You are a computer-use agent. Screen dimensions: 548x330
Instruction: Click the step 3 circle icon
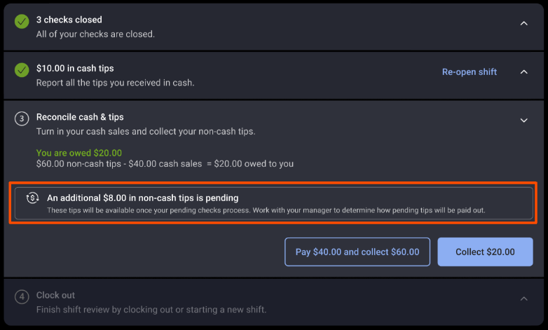click(22, 120)
